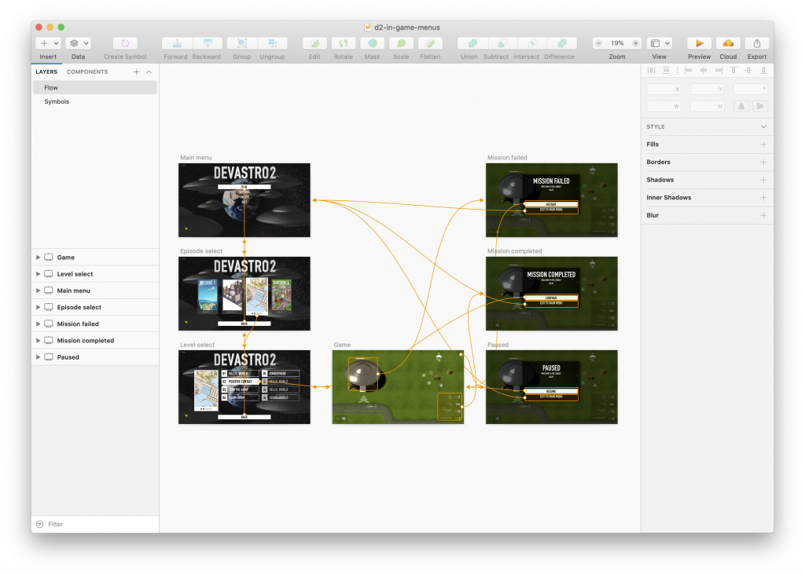Expand the Main menu artboard layer
The height and width of the screenshot is (574, 805).
pyautogui.click(x=38, y=291)
